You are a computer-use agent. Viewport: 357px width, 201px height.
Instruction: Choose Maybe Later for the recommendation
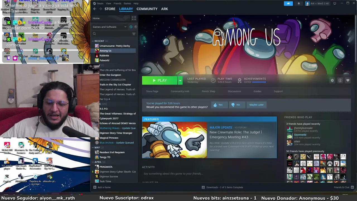click(x=257, y=105)
